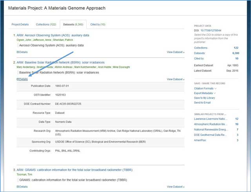Open the Export Metadata dropdown
The image size is (251, 192).
[205, 93]
